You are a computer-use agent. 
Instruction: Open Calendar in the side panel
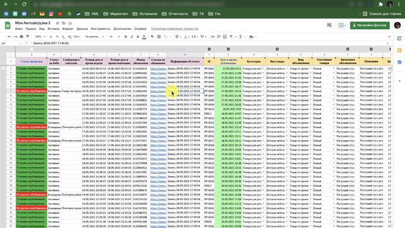tap(399, 38)
